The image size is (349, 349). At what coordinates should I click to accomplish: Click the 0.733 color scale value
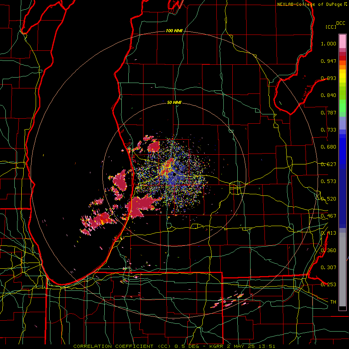click(328, 130)
